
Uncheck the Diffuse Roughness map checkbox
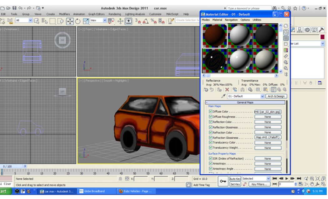[211, 117]
